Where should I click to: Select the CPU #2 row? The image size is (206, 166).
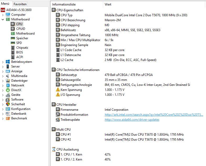128,139
